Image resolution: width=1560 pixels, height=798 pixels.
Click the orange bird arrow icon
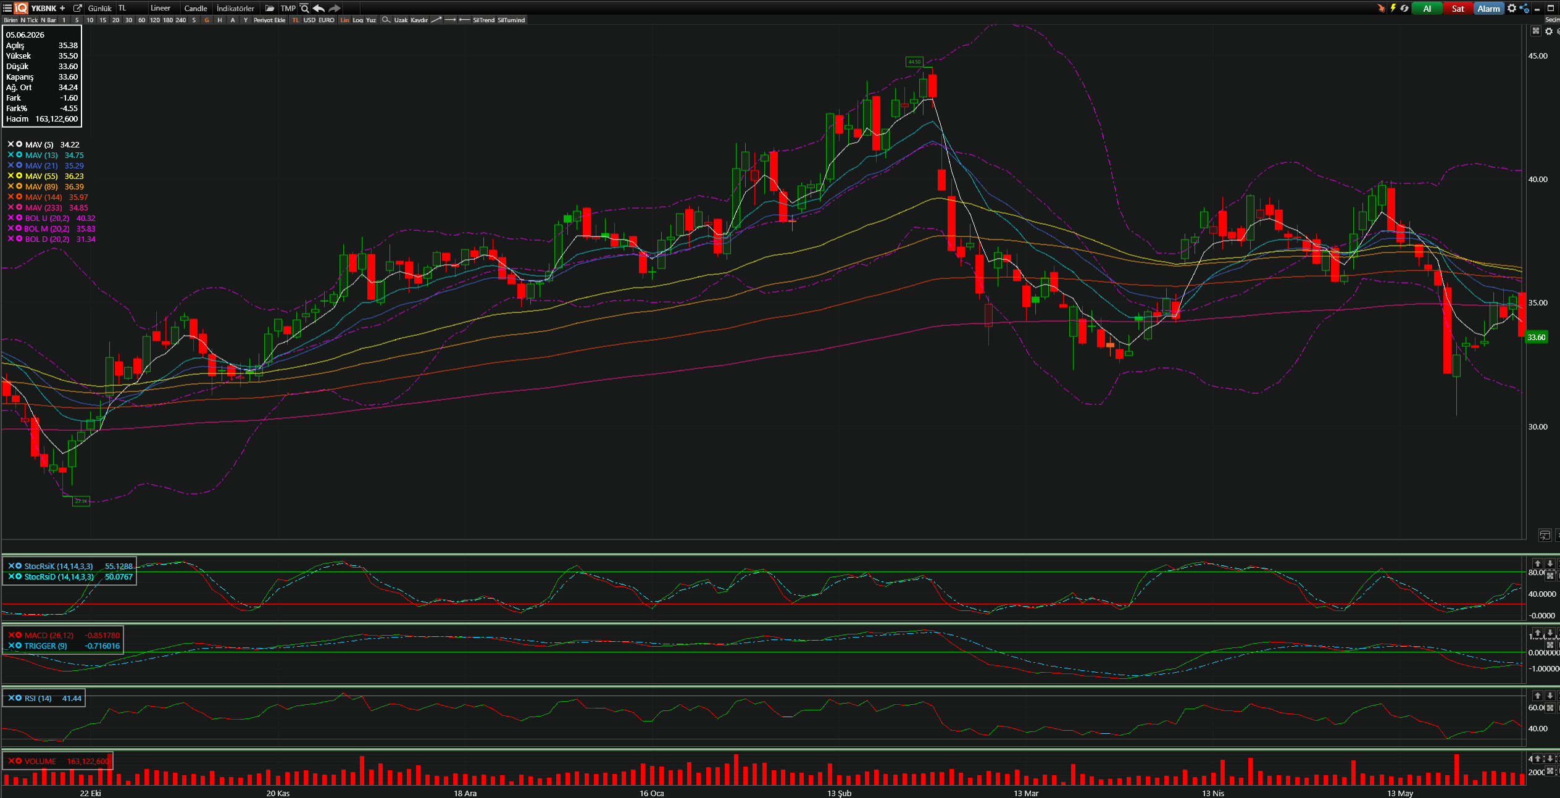(x=1381, y=8)
